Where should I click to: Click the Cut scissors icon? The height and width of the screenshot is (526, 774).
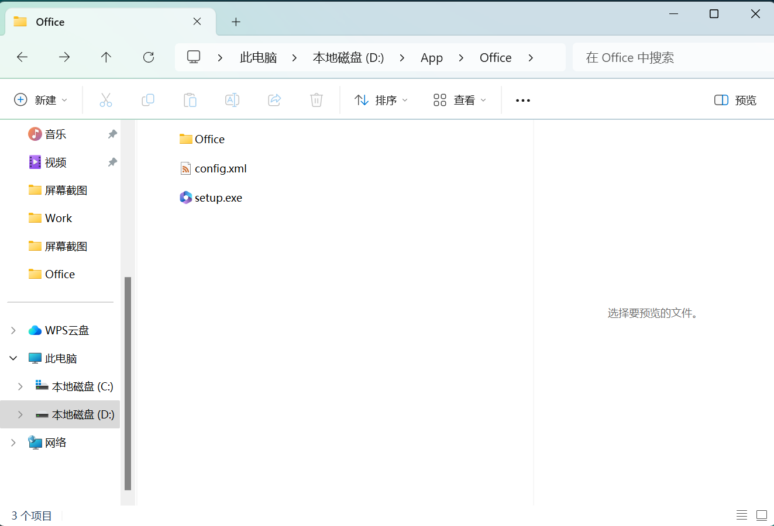106,100
